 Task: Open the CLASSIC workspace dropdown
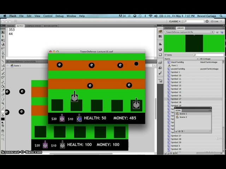pyautogui.click(x=175, y=21)
